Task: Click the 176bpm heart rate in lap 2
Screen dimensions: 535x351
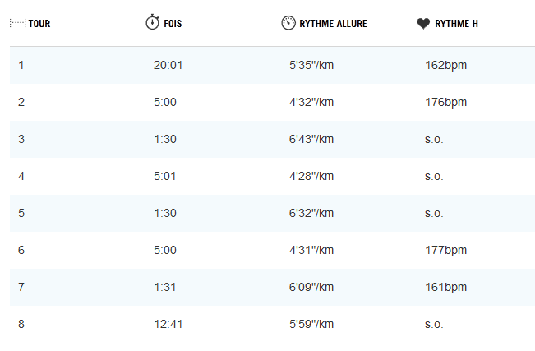Action: pos(445,102)
